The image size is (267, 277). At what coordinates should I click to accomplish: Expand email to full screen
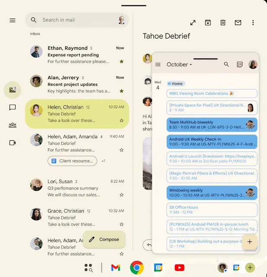point(193,23)
